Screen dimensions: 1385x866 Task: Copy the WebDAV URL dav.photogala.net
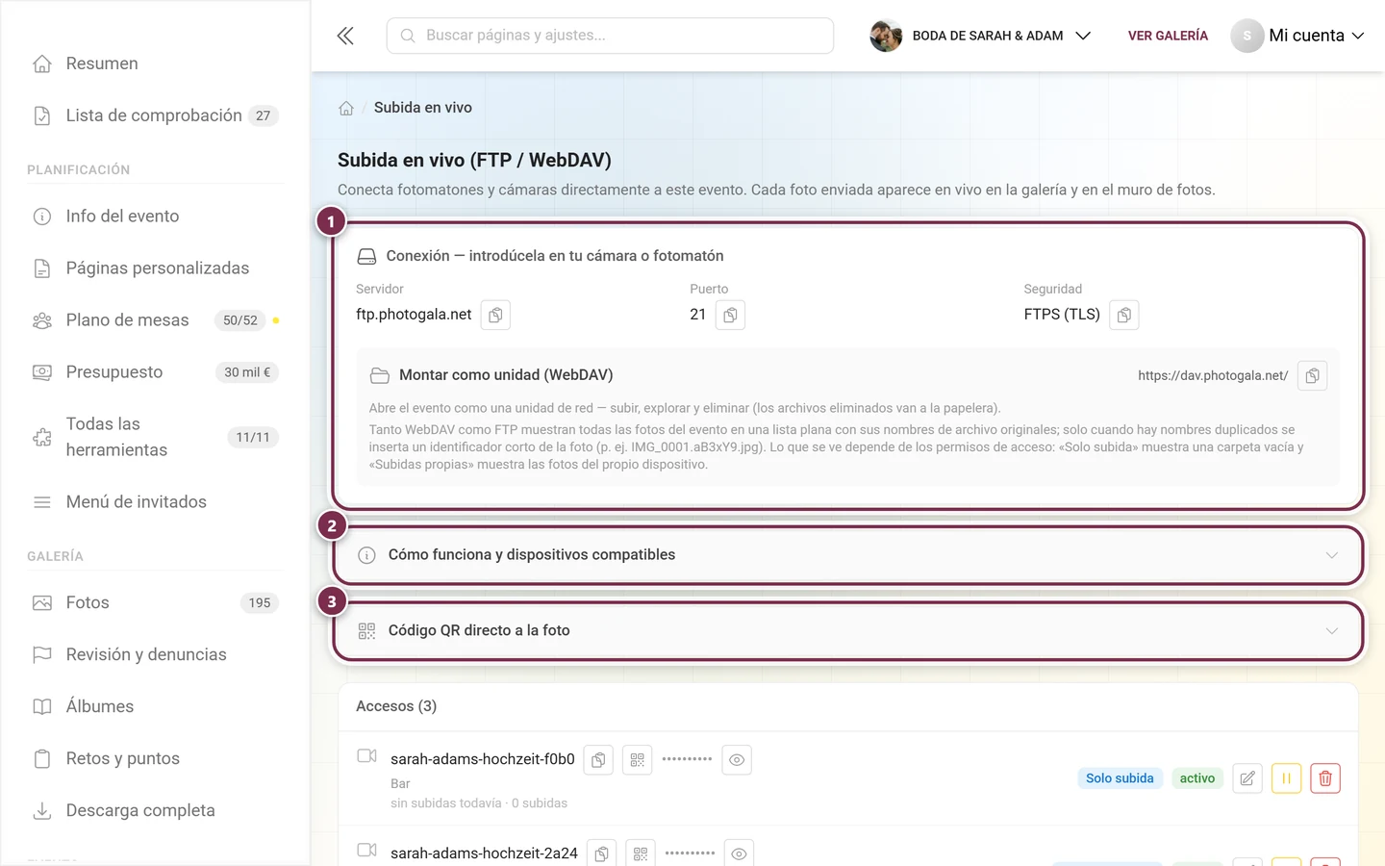click(1313, 375)
